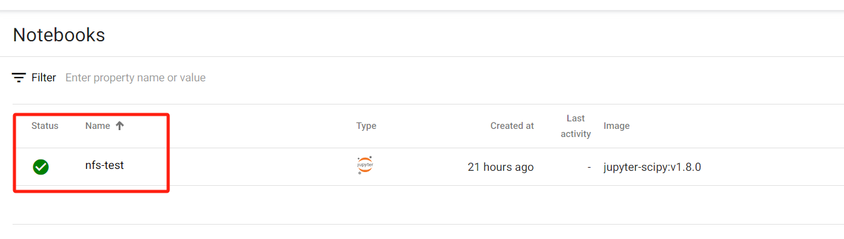
Task: Sort by the Created at column header
Action: (512, 126)
